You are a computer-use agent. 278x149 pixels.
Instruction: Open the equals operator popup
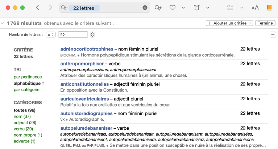point(50,35)
